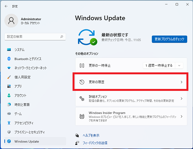
Task: Click the その他のオプション heading
Action: click(x=86, y=54)
